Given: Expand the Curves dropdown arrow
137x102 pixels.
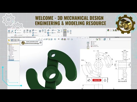Looking at the screenshot, I should point(62,36).
